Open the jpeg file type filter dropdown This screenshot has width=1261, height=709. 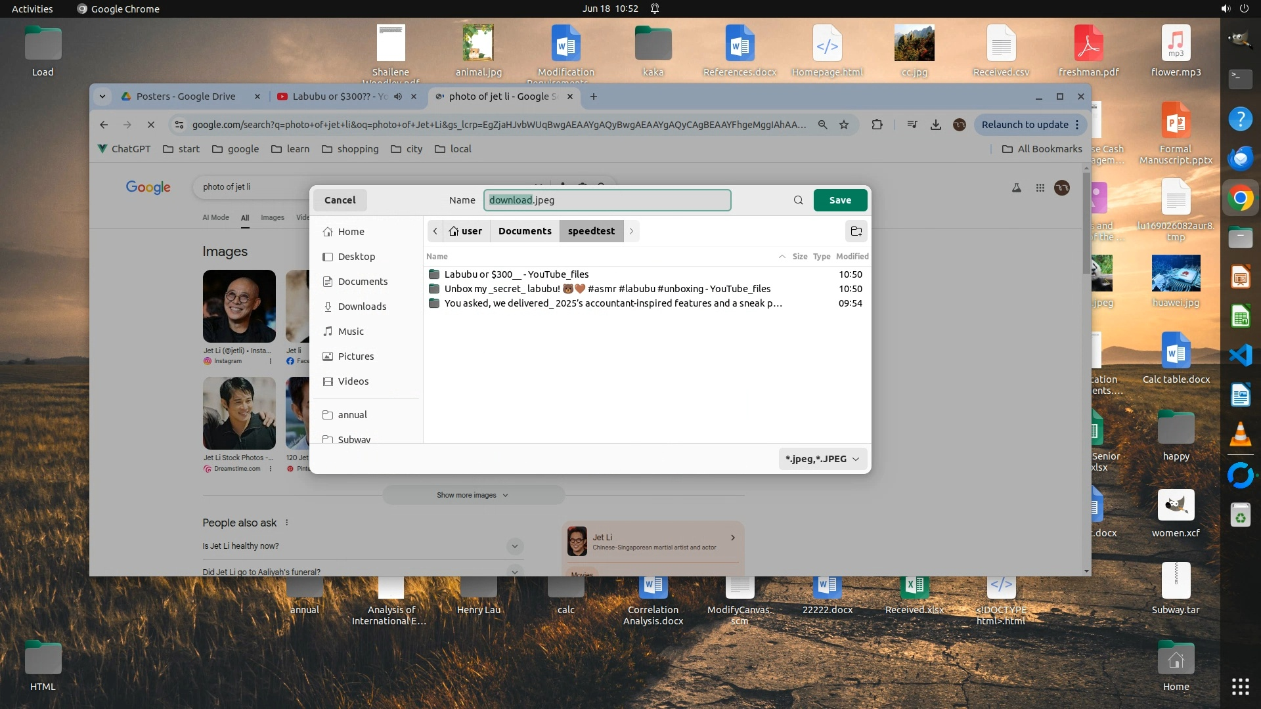(822, 459)
